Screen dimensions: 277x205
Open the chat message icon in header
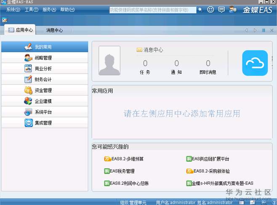click(x=221, y=10)
